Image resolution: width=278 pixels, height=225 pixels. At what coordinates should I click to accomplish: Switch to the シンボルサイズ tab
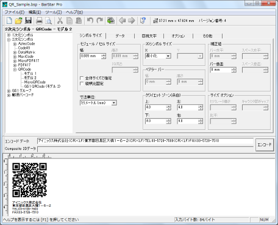pyautogui.click(x=91, y=35)
